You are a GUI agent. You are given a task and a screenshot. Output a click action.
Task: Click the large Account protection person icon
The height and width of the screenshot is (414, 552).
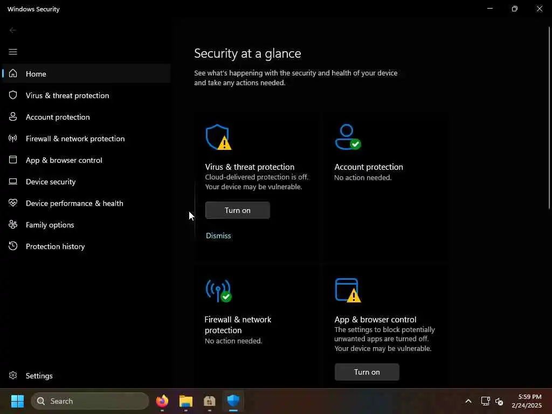348,137
